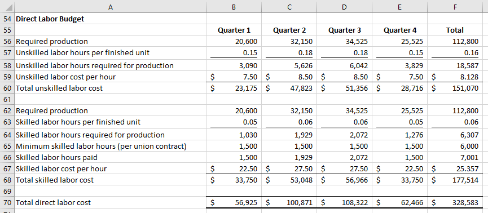Select row 61 header
This screenshot has height=213, width=488.
pos(7,100)
